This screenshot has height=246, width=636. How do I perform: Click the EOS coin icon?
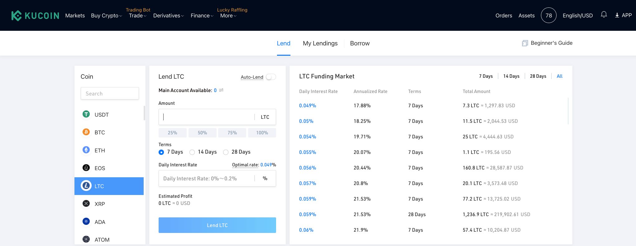[86, 168]
